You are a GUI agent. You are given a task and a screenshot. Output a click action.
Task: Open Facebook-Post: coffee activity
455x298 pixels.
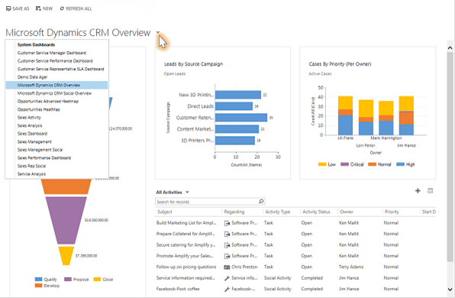coord(178,289)
